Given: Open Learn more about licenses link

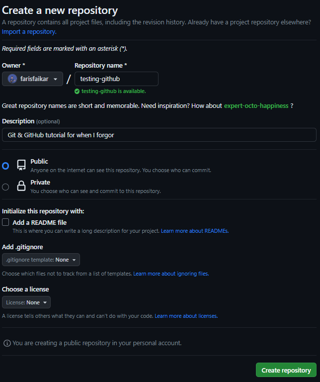Looking at the screenshot, I should click(186, 316).
